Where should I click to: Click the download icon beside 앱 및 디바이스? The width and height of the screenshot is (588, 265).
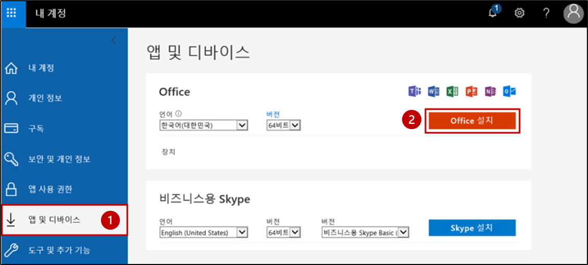tap(11, 220)
